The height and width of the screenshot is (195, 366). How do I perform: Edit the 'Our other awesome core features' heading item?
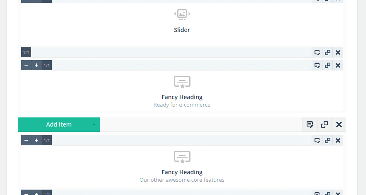(317, 140)
